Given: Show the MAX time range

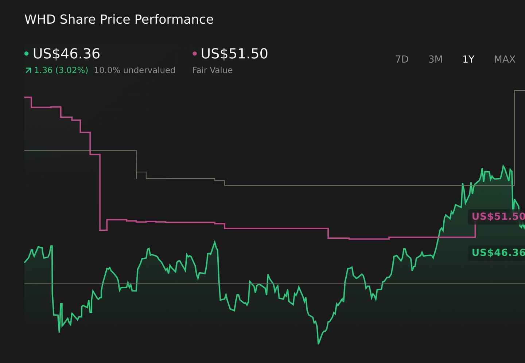Looking at the screenshot, I should (505, 59).
